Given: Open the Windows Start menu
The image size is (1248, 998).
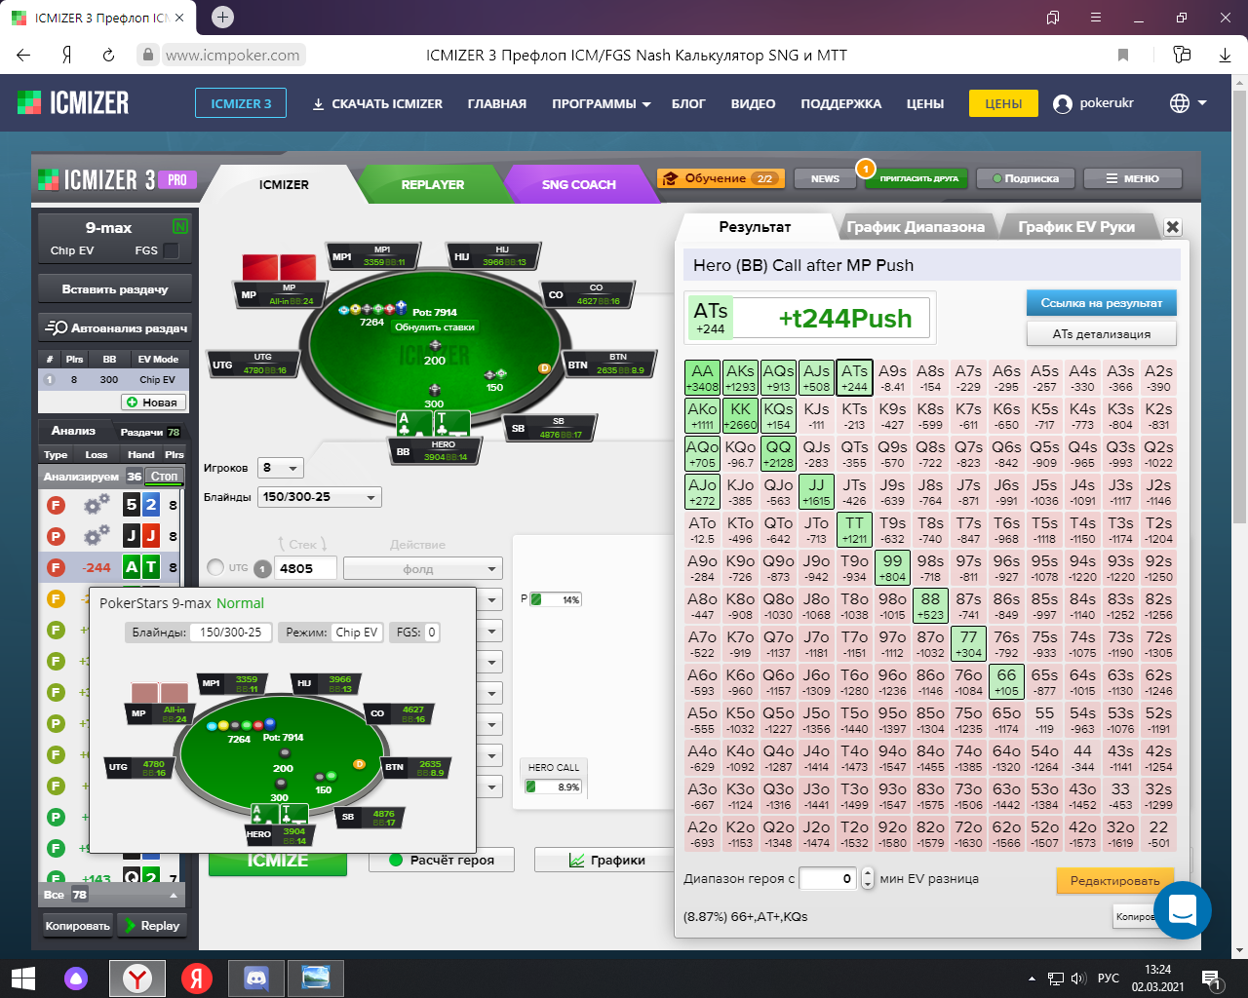Looking at the screenshot, I should [22, 979].
